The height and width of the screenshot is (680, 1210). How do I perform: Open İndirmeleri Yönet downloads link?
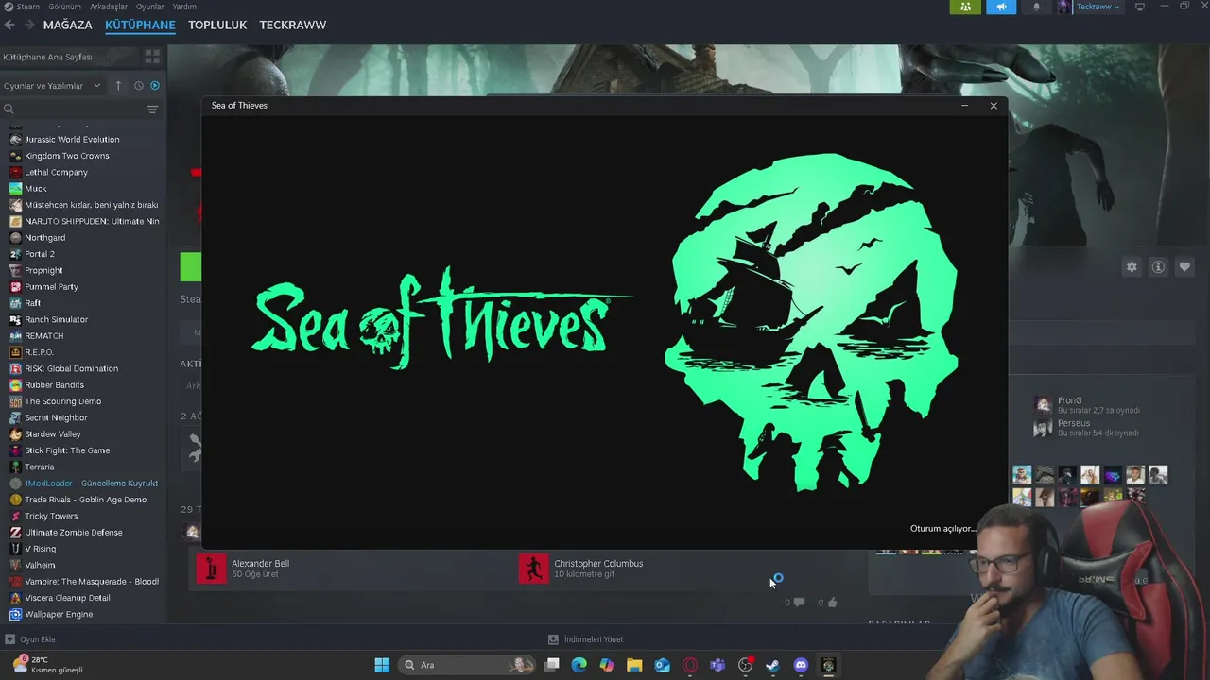(586, 639)
